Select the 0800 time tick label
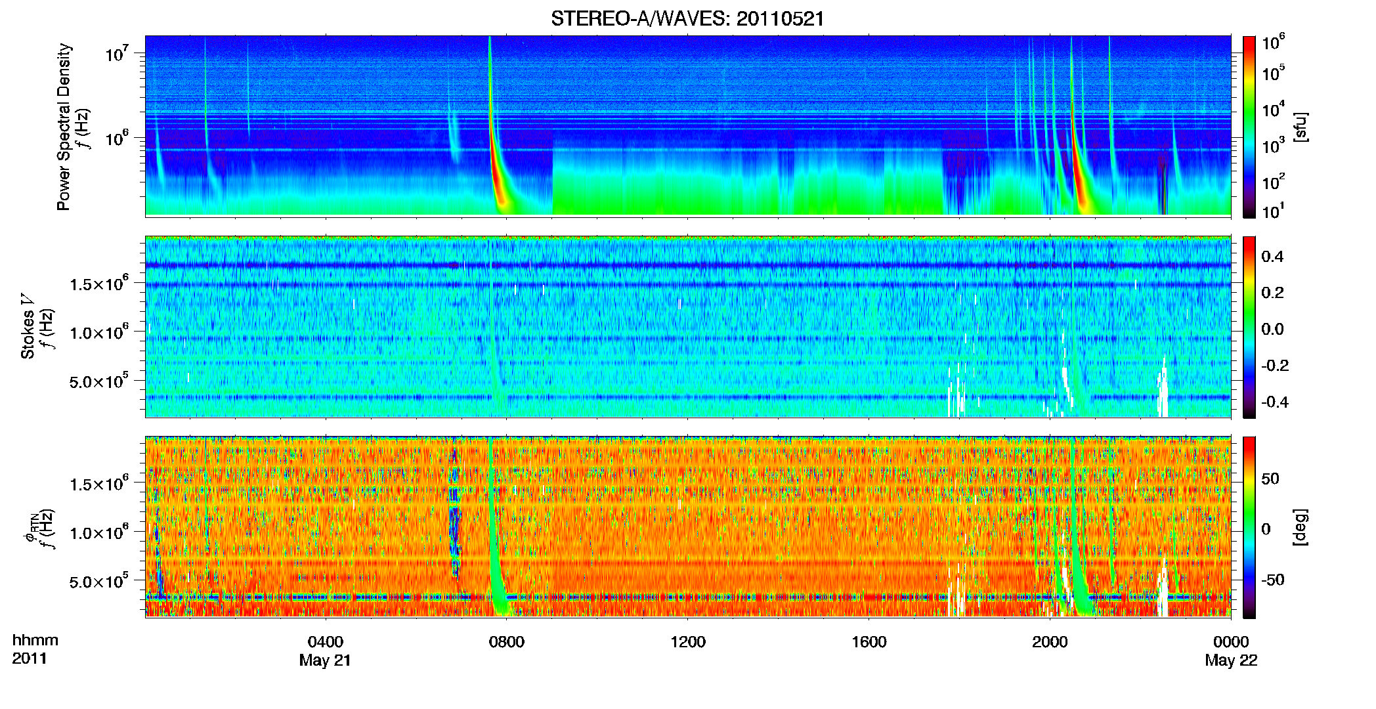The height and width of the screenshot is (709, 1376). [507, 642]
